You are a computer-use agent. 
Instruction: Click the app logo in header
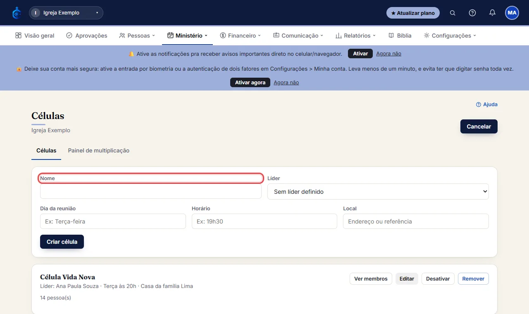point(17,13)
